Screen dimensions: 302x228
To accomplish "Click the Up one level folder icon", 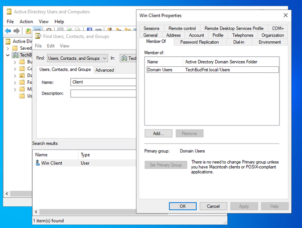I will 29,31.
